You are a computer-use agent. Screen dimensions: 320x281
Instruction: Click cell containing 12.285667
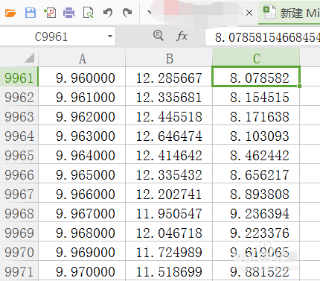[169, 78]
